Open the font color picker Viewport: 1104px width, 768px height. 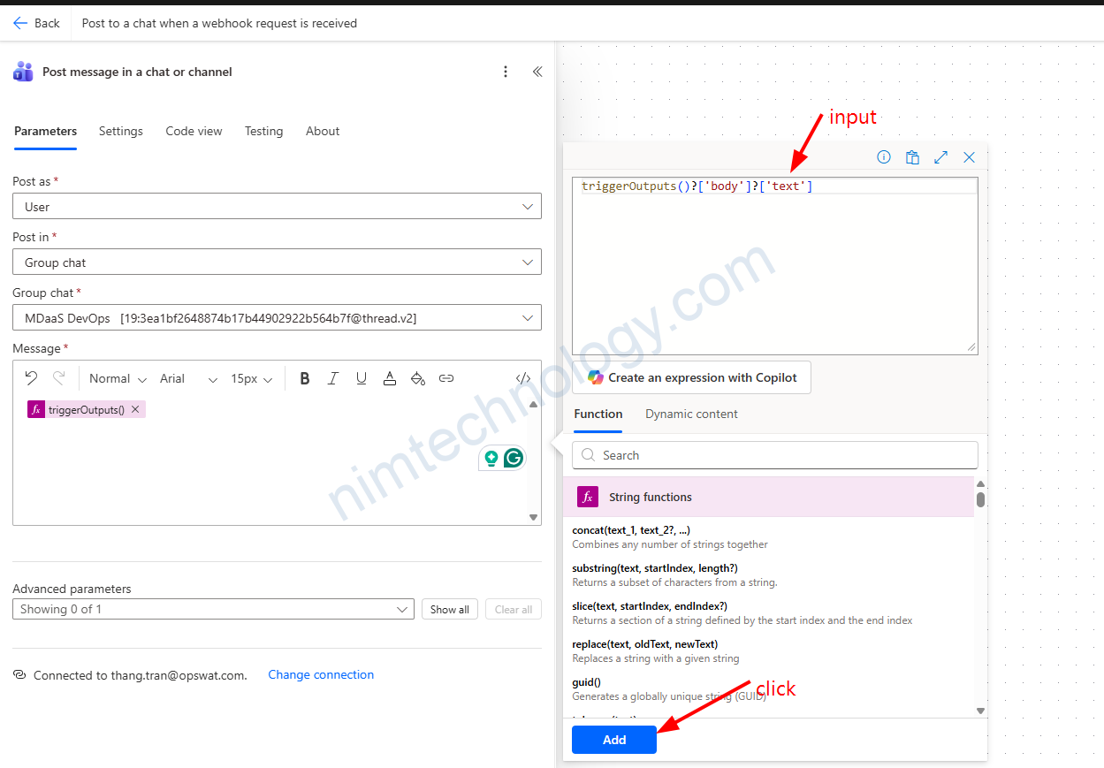pos(390,378)
